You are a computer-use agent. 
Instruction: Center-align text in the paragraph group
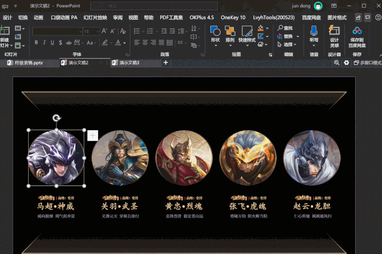coord(145,42)
